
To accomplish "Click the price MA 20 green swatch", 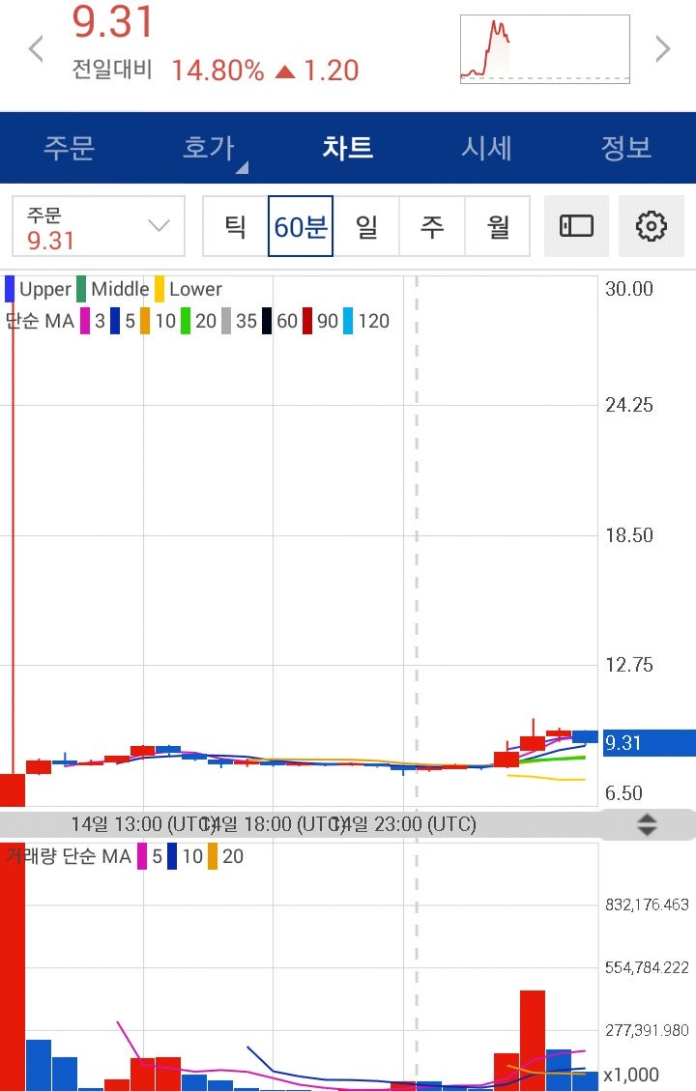I will pos(186,321).
